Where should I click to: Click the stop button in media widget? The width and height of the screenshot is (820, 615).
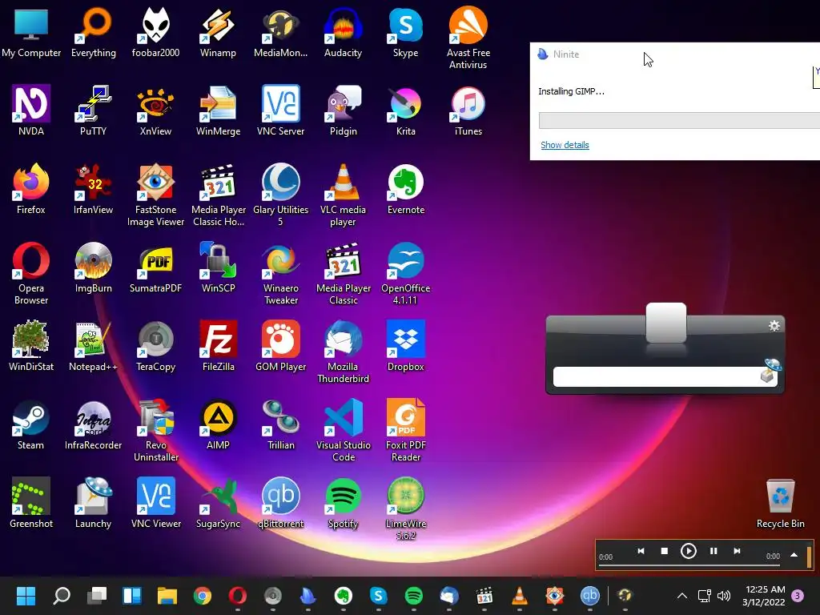pos(664,551)
